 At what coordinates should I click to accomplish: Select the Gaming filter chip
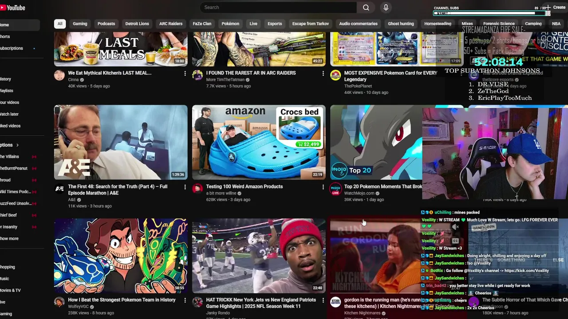point(80,24)
